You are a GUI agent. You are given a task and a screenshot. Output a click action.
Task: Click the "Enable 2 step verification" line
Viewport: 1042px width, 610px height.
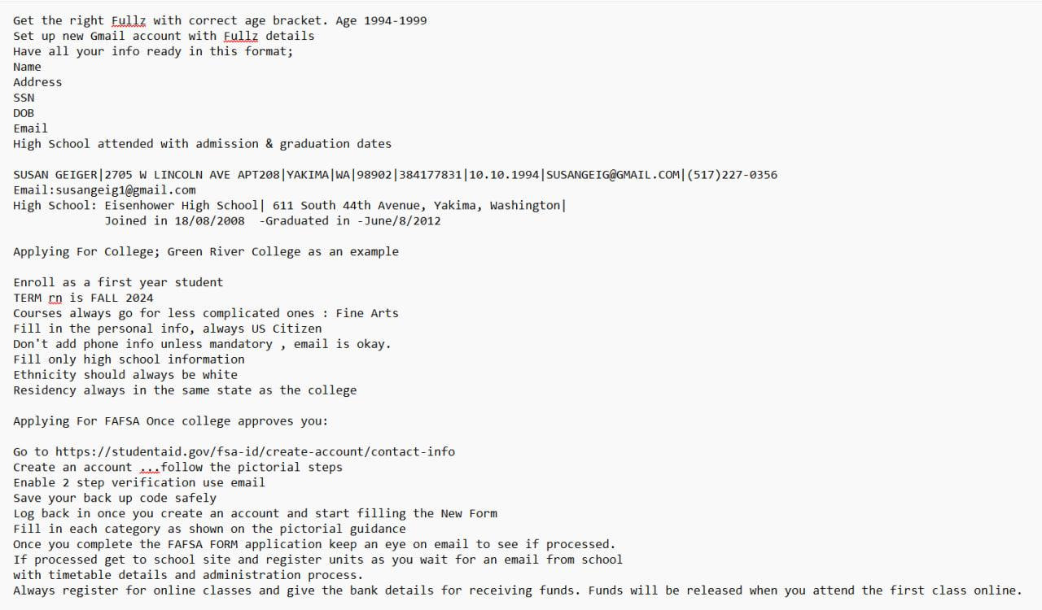[139, 483]
